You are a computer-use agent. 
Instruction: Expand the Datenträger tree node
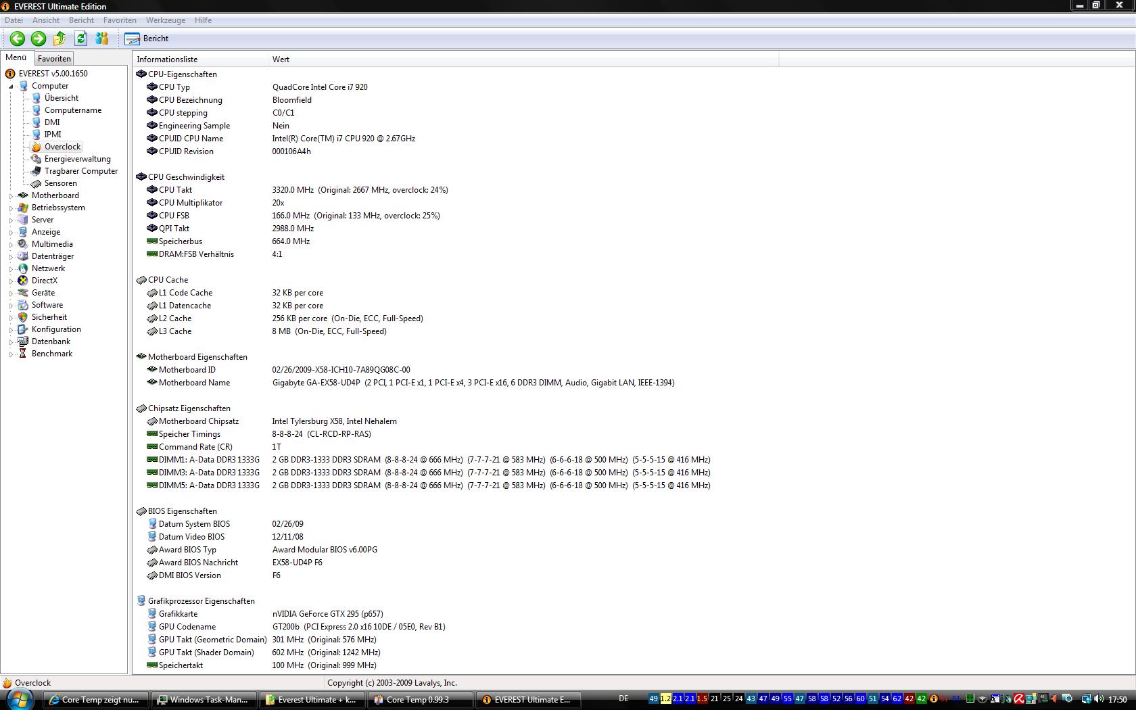11,257
